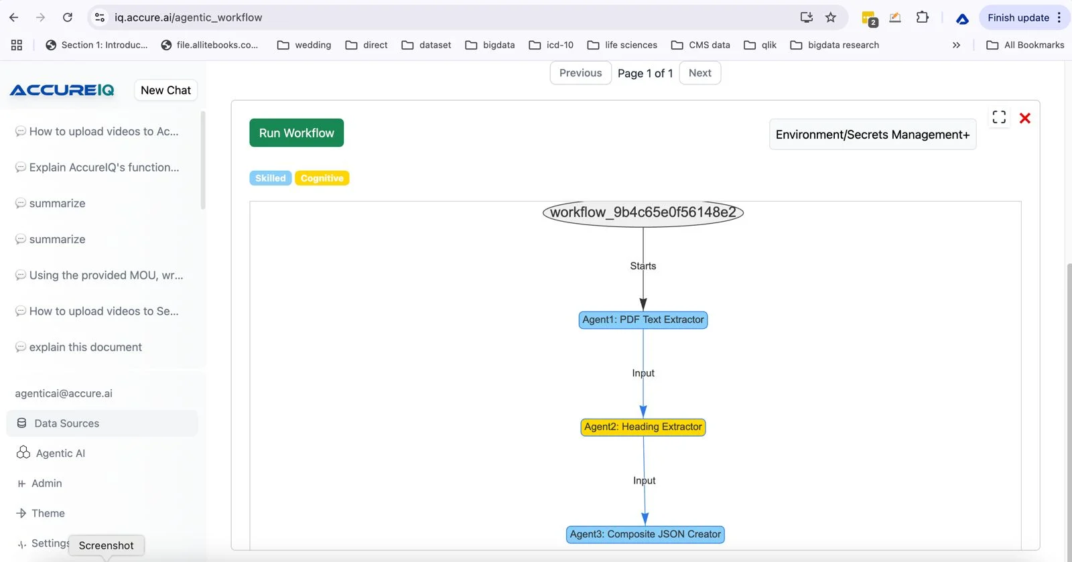This screenshot has width=1072, height=562.
Task: Click the Admin icon in sidebar
Action: tap(21, 484)
